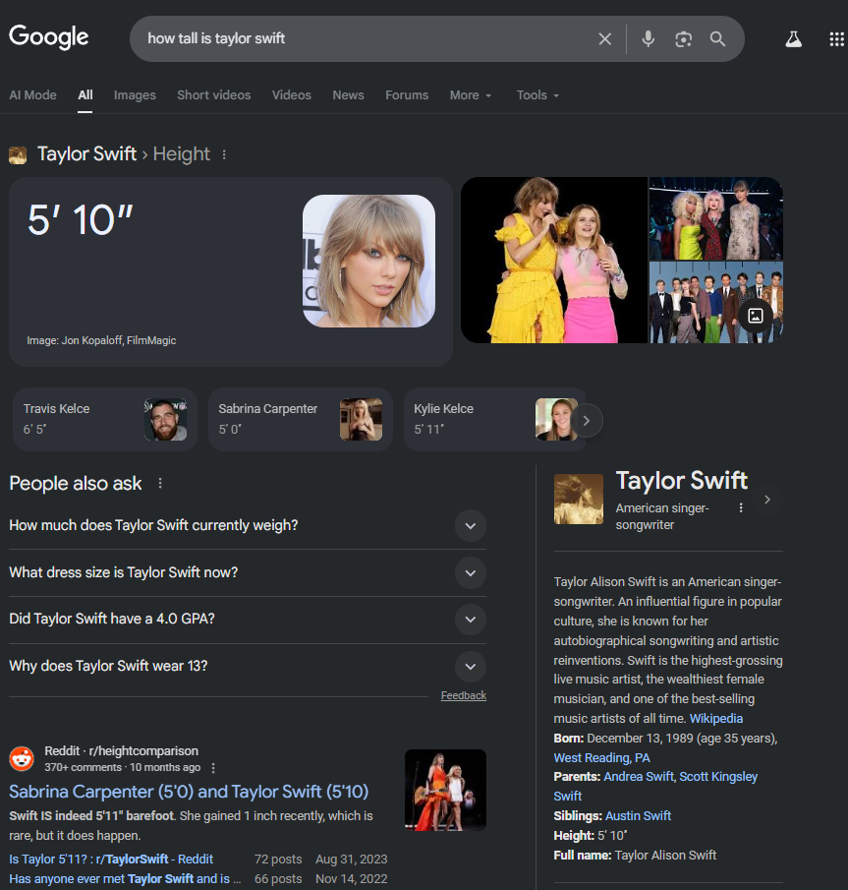Open the top-right photo with three women
Image resolution: width=848 pixels, height=890 pixels.
click(715, 218)
